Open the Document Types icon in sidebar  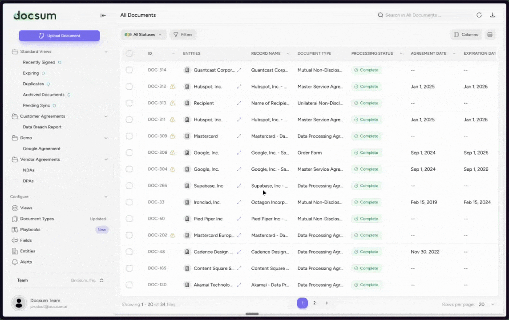pyautogui.click(x=15, y=219)
